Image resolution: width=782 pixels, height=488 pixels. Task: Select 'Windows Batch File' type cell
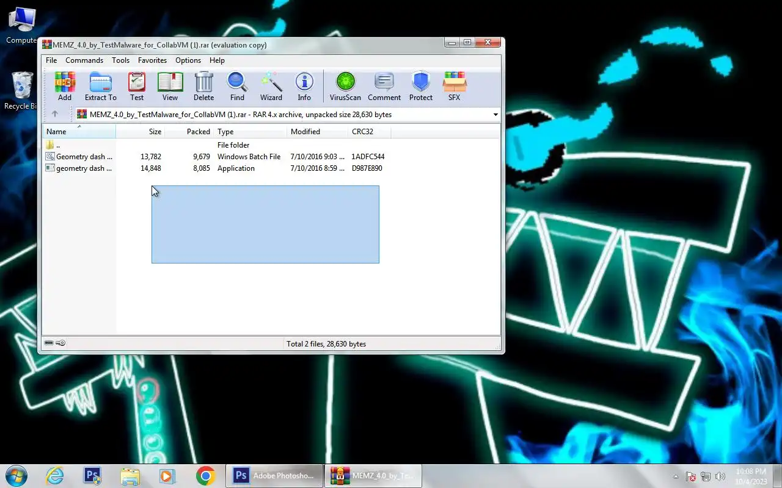click(x=249, y=157)
